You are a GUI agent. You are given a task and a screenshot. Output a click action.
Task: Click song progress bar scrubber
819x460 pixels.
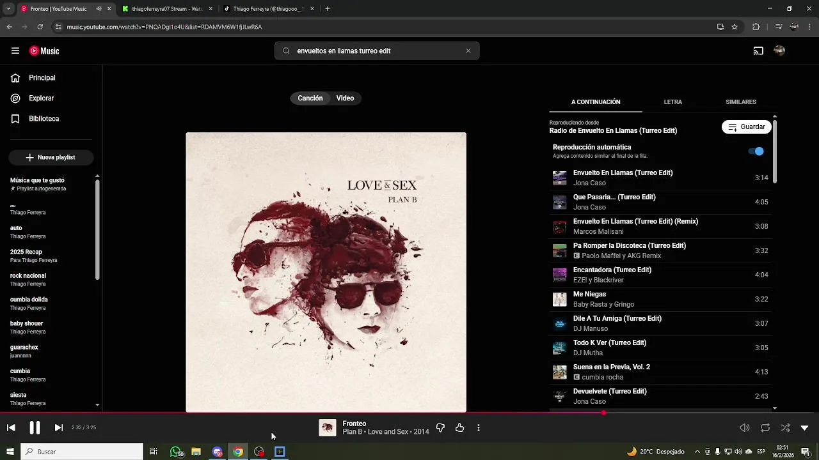(x=603, y=413)
